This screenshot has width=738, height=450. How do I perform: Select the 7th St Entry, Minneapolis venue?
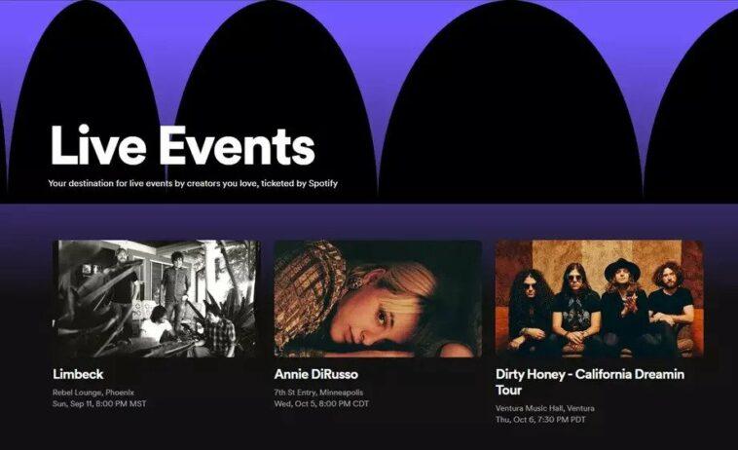coord(318,393)
